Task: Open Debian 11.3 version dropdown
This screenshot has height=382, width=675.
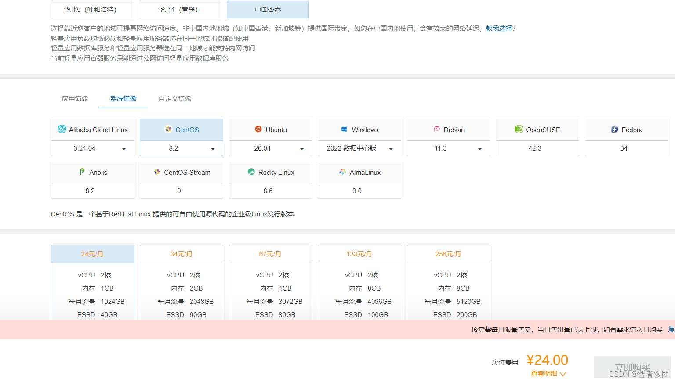Action: coord(449,148)
